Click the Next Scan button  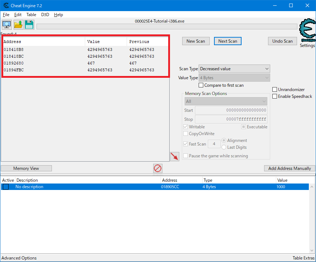point(228,41)
